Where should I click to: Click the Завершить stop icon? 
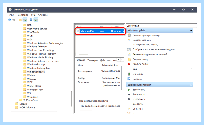(x=129, y=95)
